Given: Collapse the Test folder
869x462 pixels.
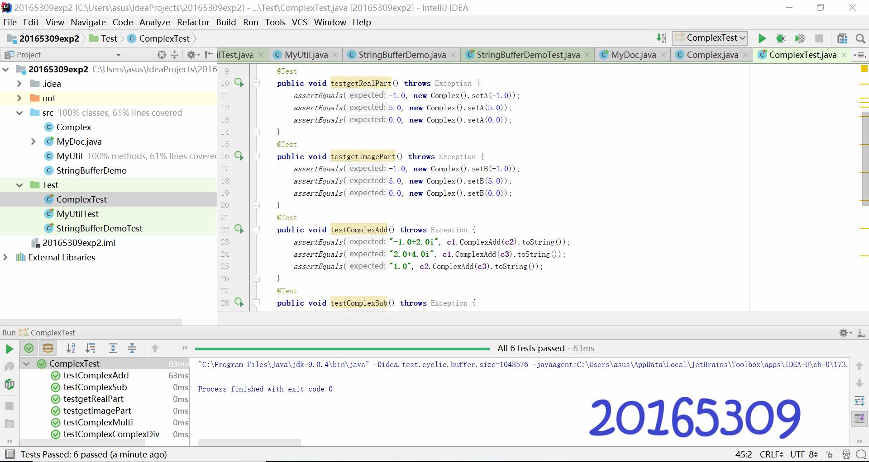Looking at the screenshot, I should [x=19, y=185].
